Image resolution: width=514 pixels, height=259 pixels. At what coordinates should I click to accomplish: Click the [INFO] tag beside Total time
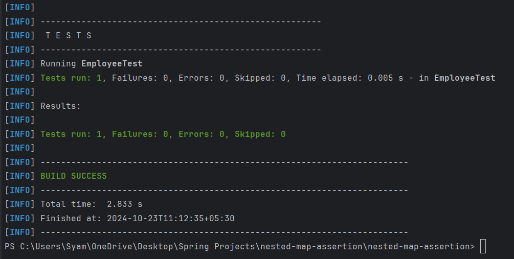(x=19, y=204)
